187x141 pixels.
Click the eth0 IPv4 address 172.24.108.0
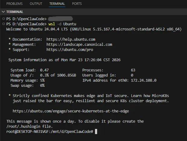[144, 80]
